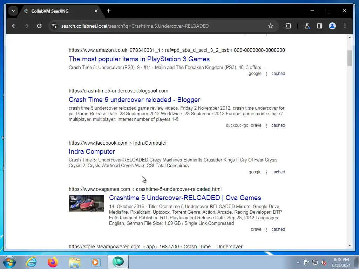Open options dots for Blogger result

tap(266, 126)
